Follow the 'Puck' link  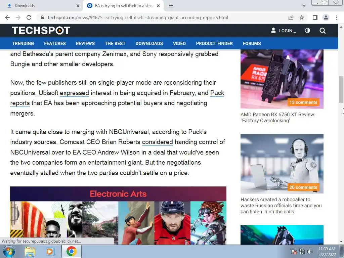(x=217, y=93)
